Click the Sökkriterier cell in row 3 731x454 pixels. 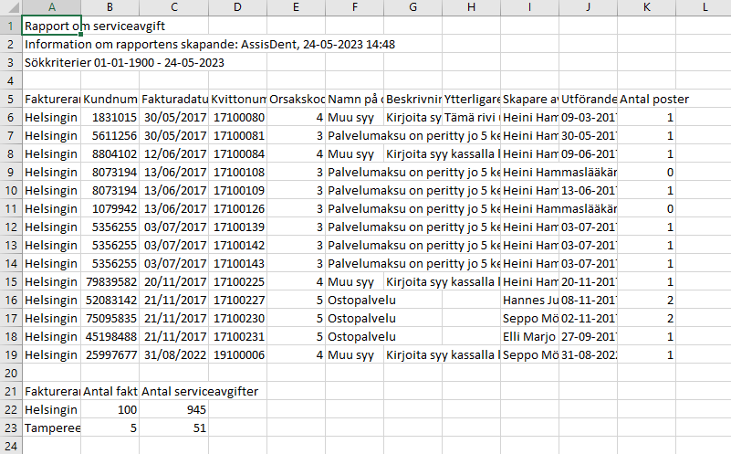point(51,62)
